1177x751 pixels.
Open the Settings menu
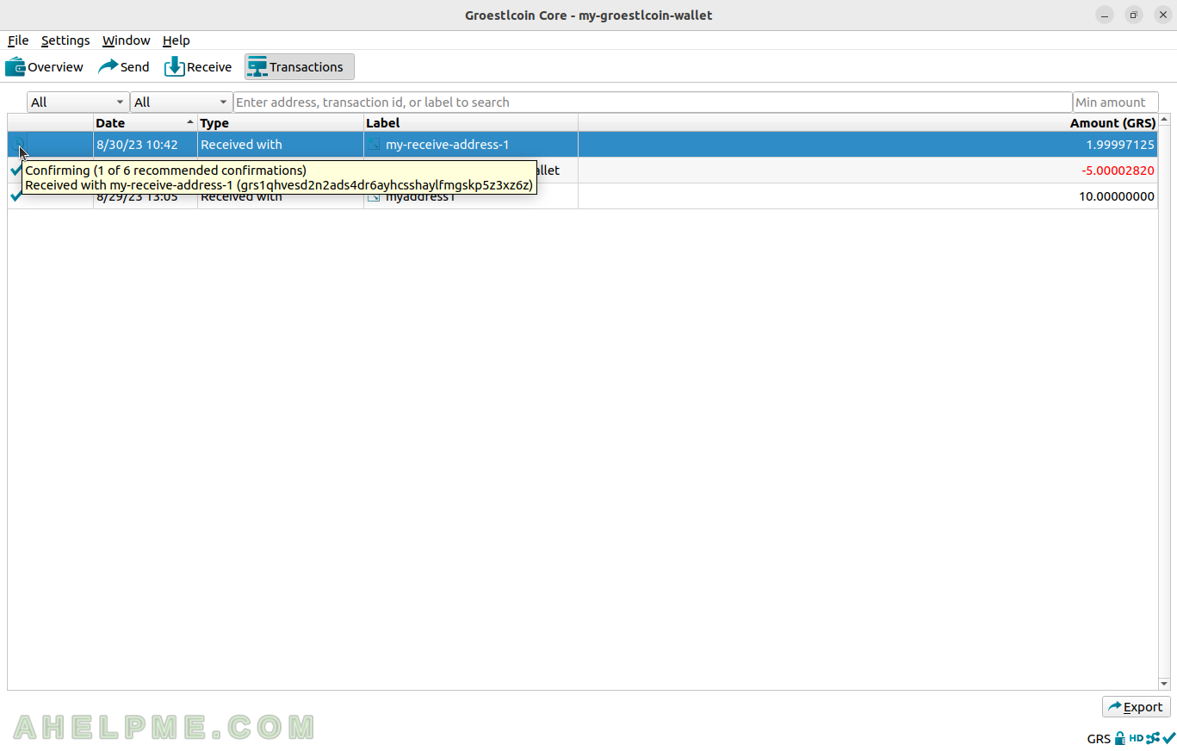pos(65,40)
